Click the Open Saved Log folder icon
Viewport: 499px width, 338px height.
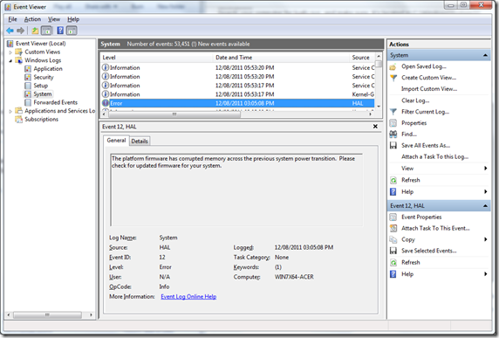(393, 66)
